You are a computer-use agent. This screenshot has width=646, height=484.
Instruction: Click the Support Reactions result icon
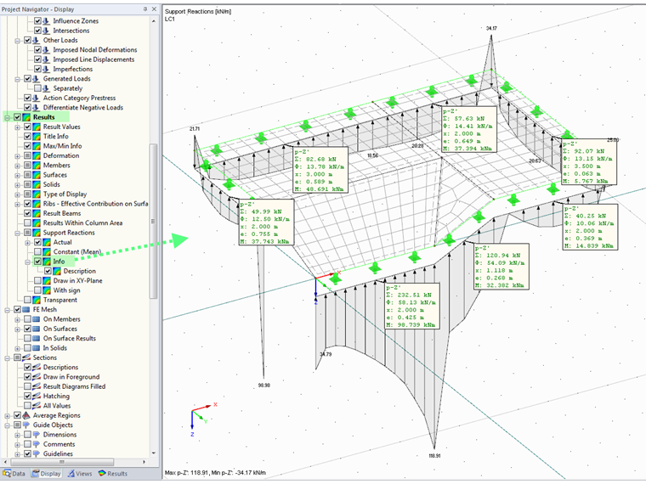[x=37, y=233]
